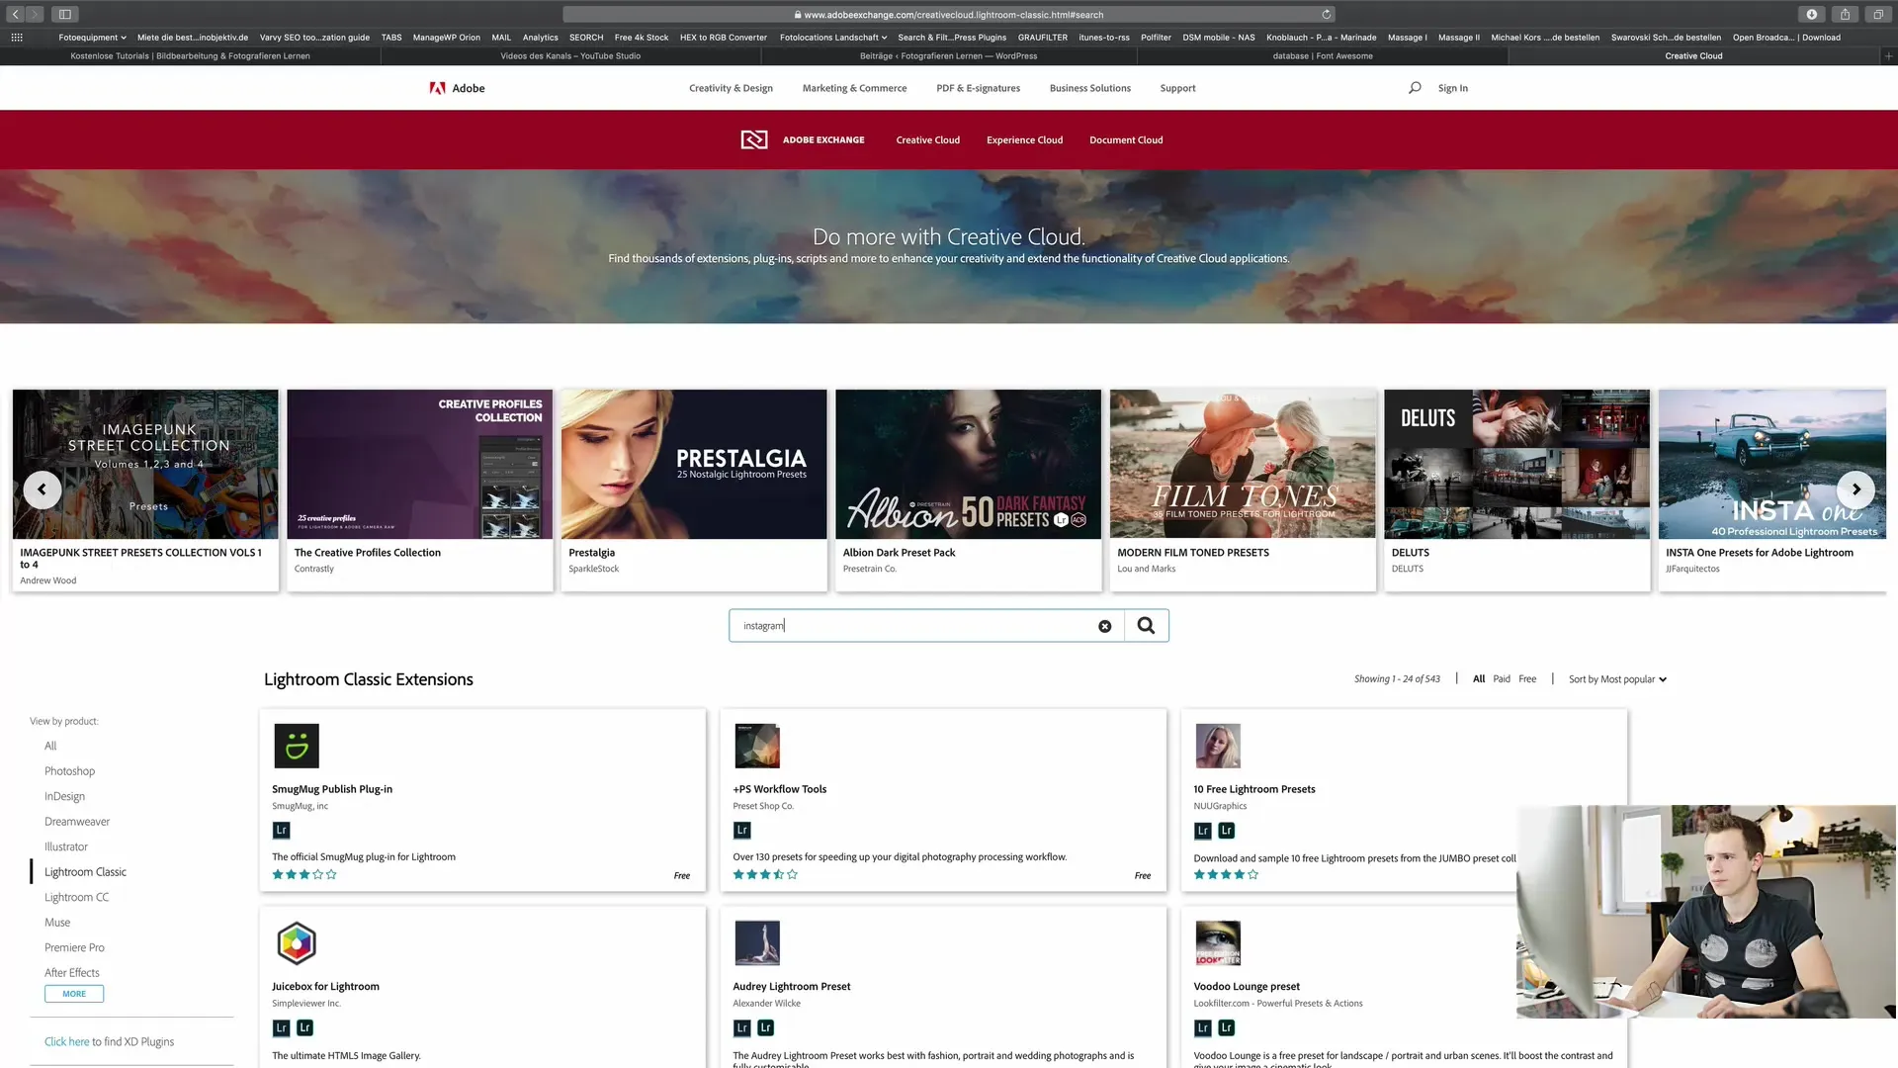This screenshot has height=1068, width=1898.
Task: Open the Creativity & Design menu
Action: (730, 87)
